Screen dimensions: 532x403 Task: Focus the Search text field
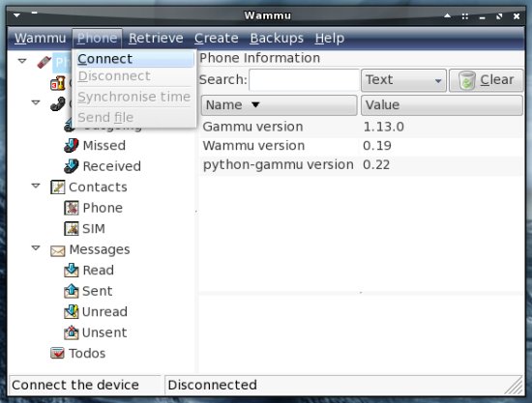(x=304, y=80)
